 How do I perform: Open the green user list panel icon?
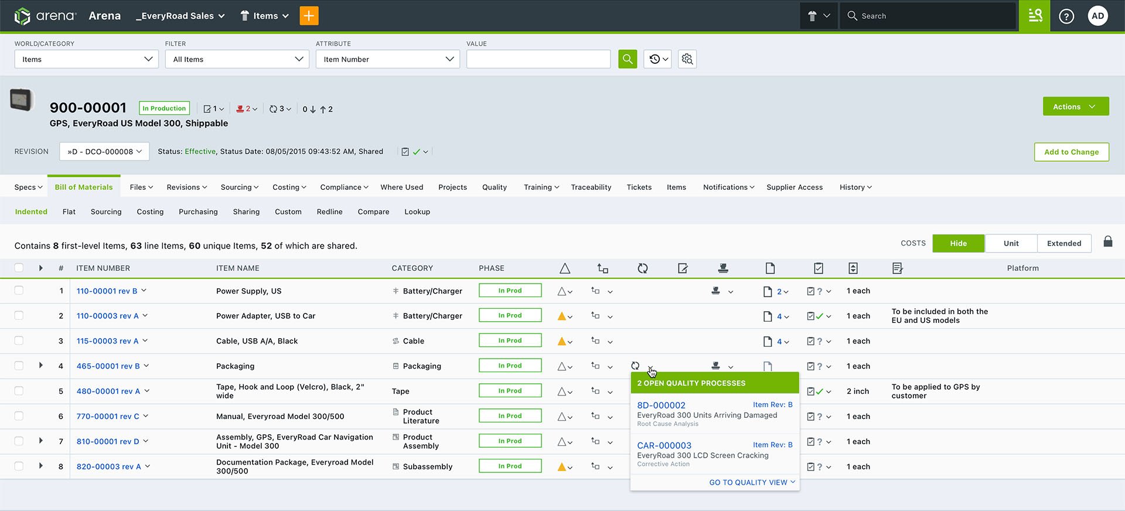(x=1035, y=16)
